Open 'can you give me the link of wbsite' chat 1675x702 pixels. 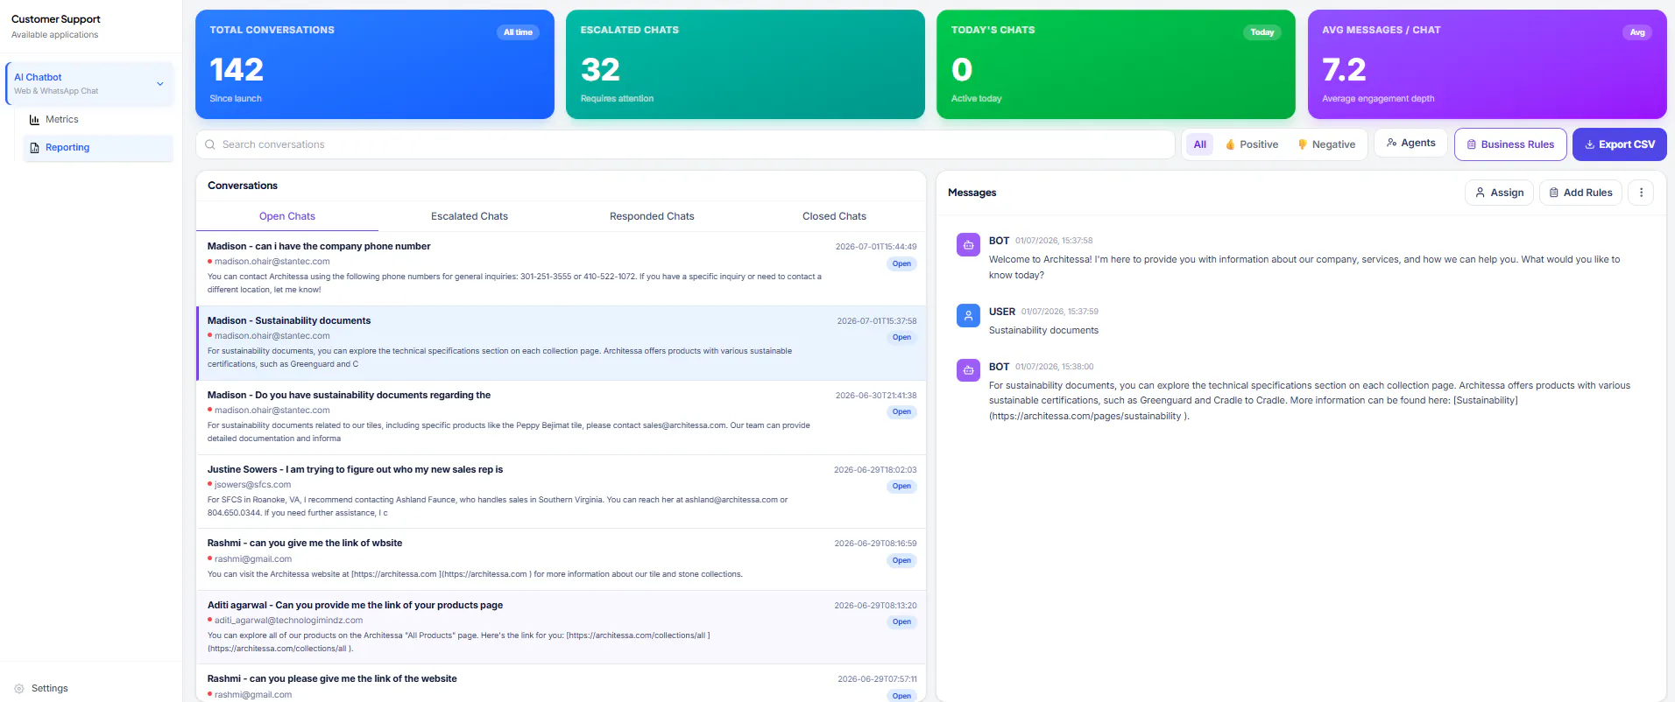click(561, 559)
